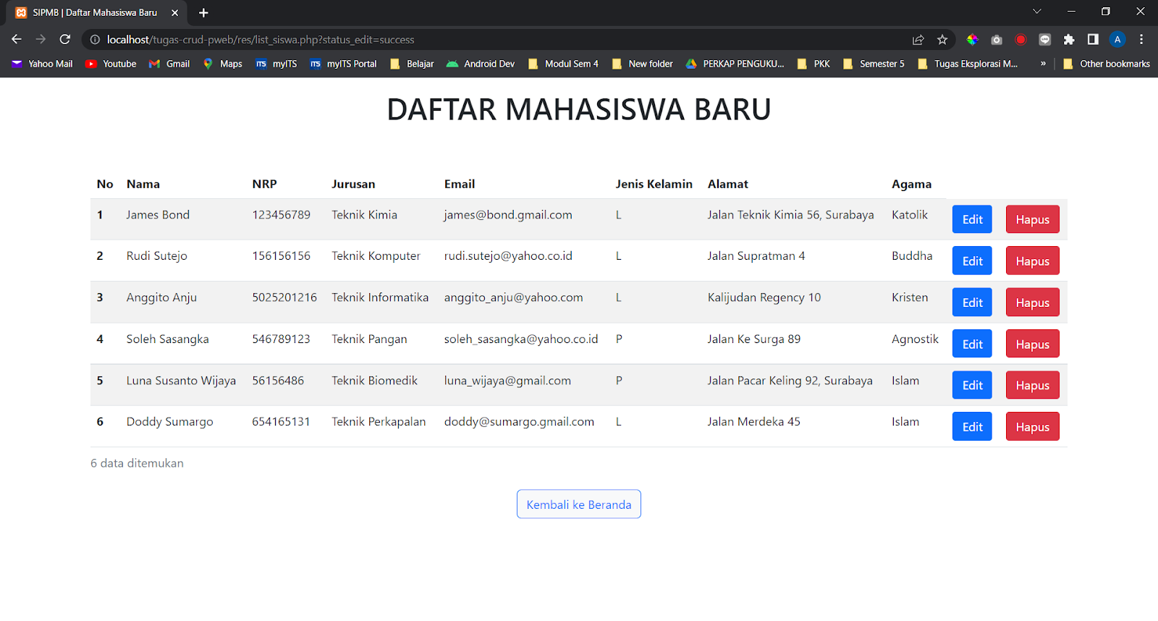Click the red record extension icon

pos(1020,40)
